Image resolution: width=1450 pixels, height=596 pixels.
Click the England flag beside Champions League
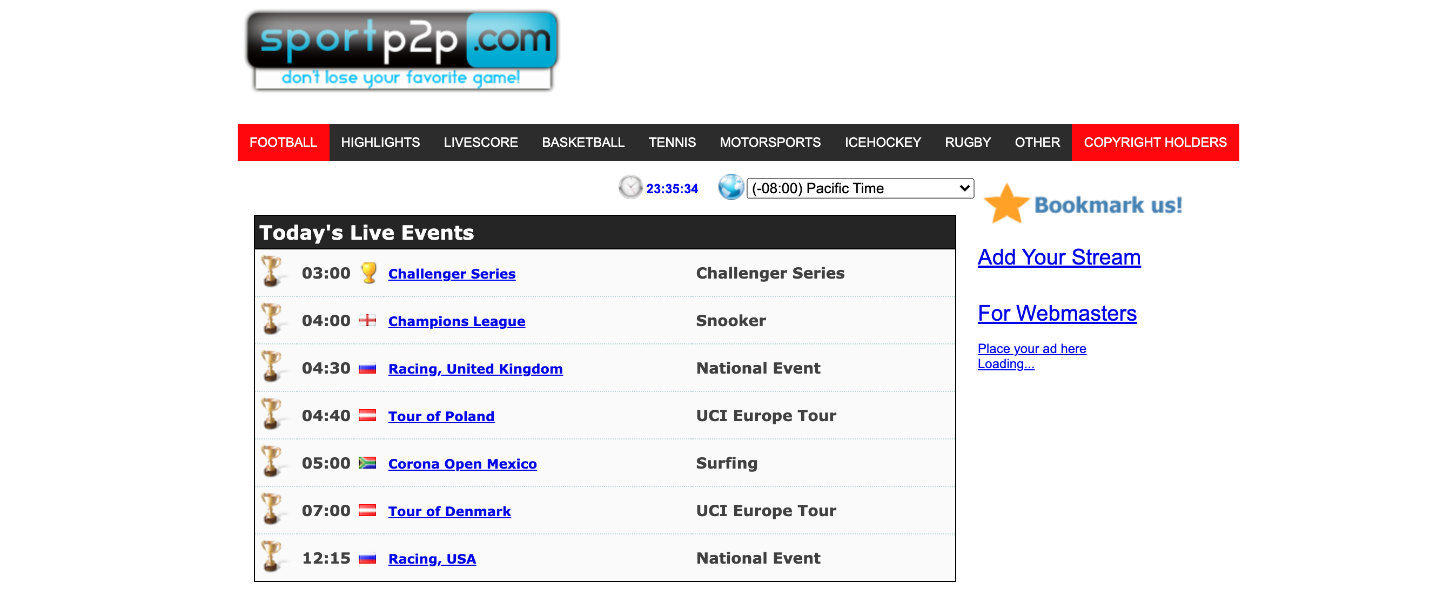pyautogui.click(x=367, y=321)
